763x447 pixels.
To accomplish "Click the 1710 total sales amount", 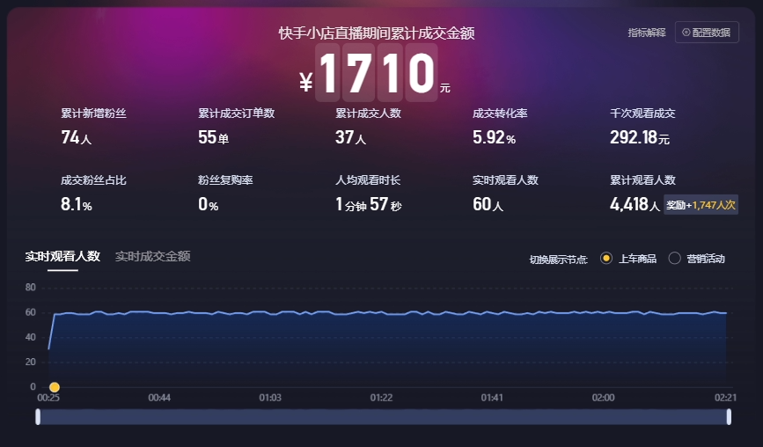I will tap(377, 73).
